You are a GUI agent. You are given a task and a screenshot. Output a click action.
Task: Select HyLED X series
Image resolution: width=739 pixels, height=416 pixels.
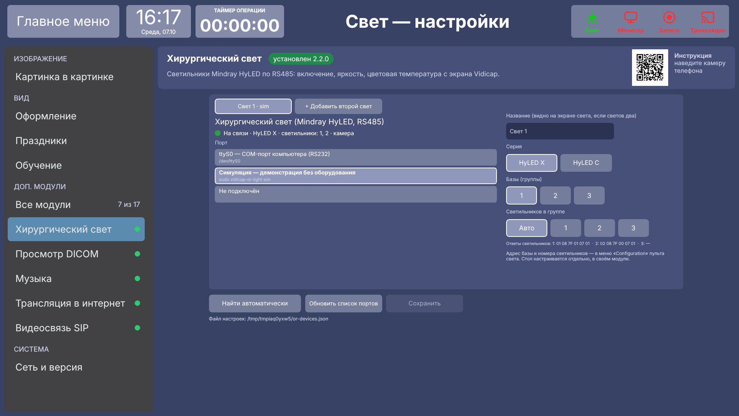click(x=532, y=163)
